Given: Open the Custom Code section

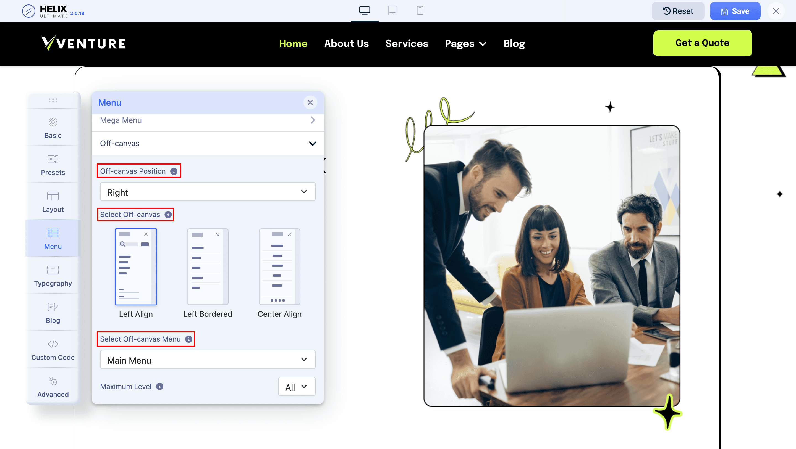Looking at the screenshot, I should (53, 350).
